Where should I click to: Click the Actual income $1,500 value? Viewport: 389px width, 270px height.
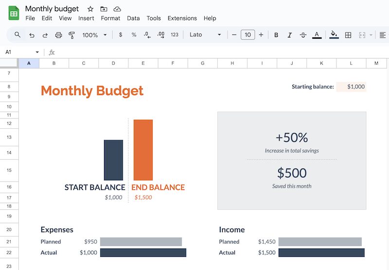[266, 253]
